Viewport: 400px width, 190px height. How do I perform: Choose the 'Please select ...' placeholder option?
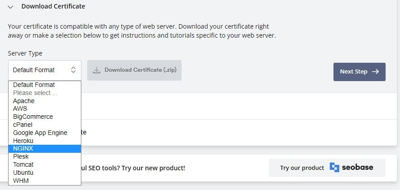[35, 93]
